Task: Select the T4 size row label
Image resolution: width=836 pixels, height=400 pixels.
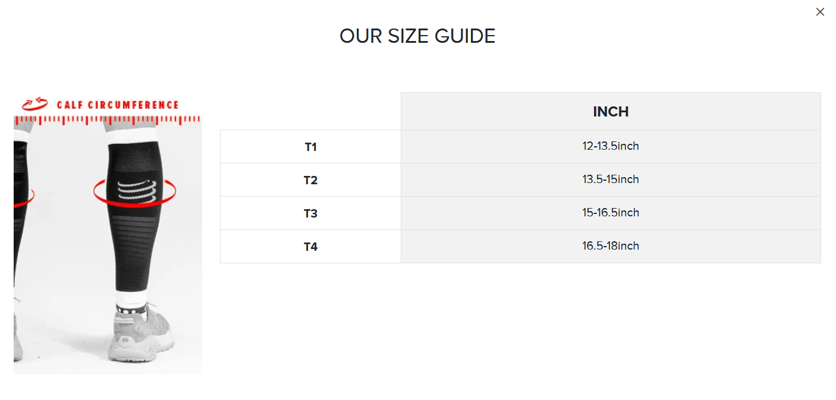Action: point(310,247)
